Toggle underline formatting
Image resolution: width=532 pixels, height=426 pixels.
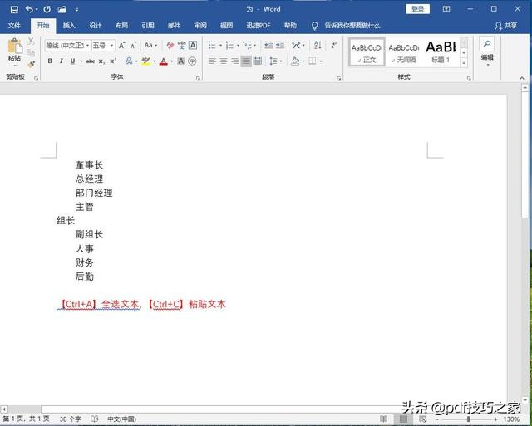coord(72,61)
